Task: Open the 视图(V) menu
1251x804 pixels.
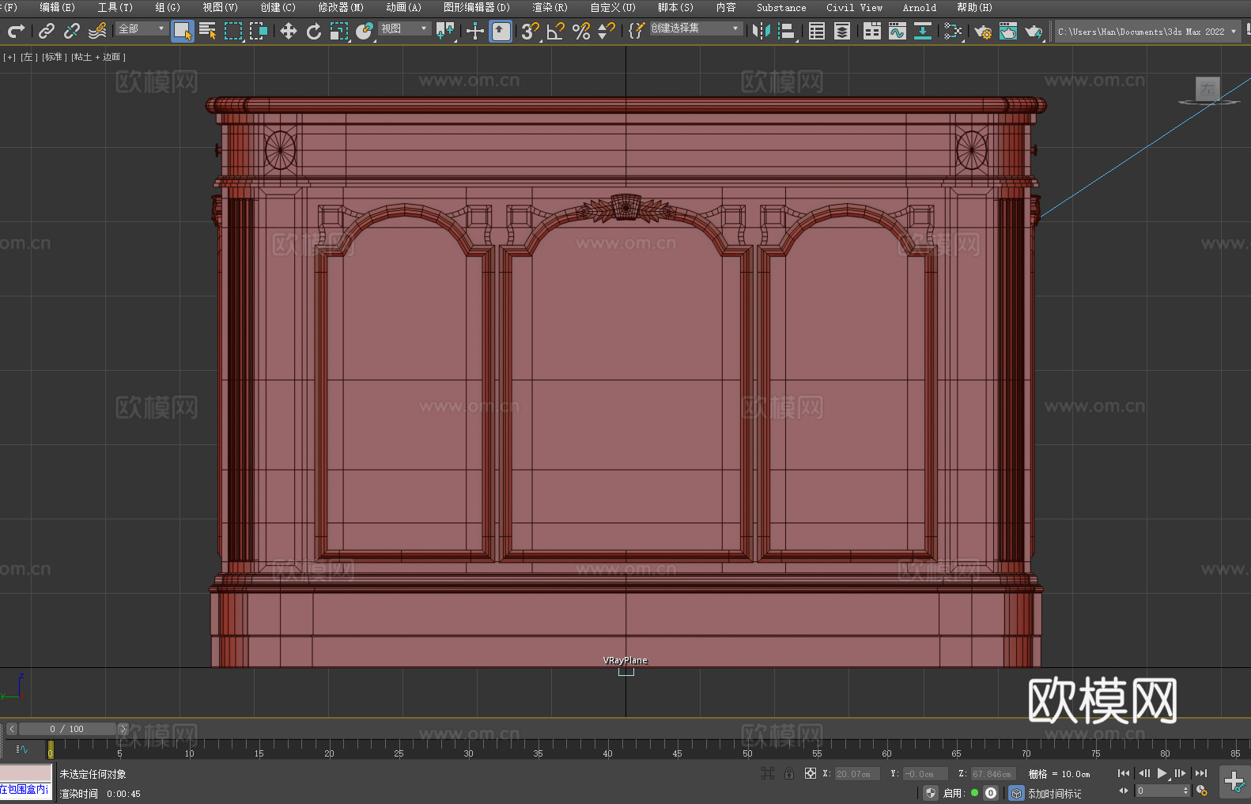Action: (x=221, y=7)
